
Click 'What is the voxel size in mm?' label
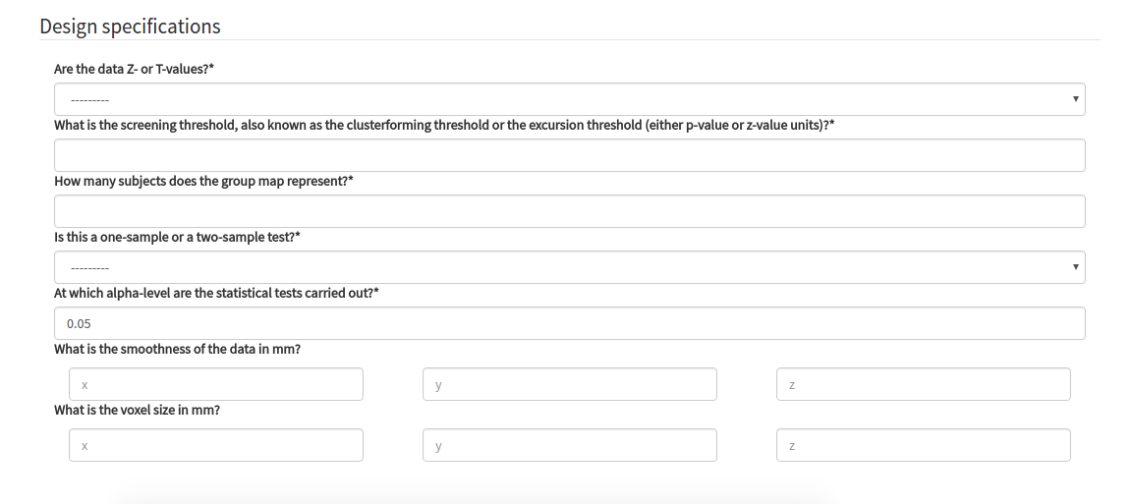(x=138, y=410)
